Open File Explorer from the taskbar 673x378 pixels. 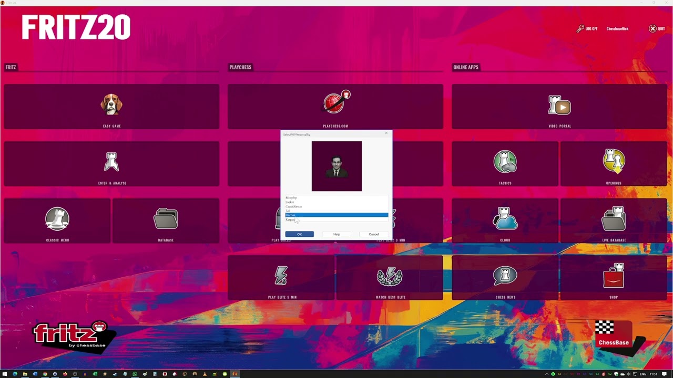tap(25, 374)
